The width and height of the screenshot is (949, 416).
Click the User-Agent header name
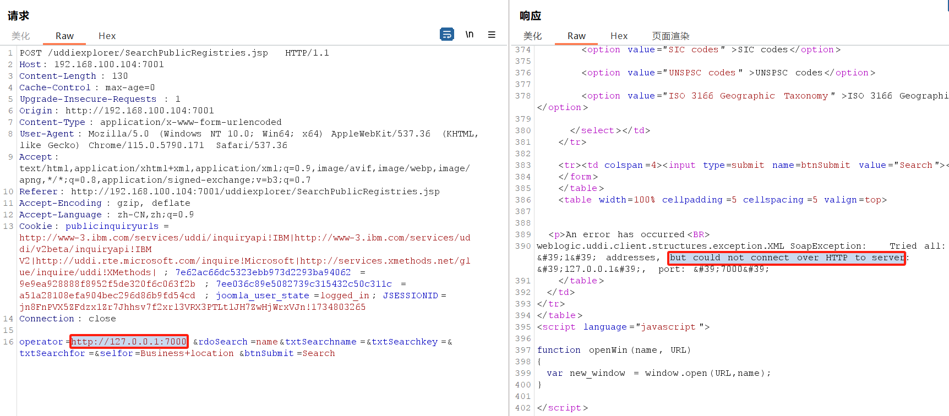coord(47,134)
